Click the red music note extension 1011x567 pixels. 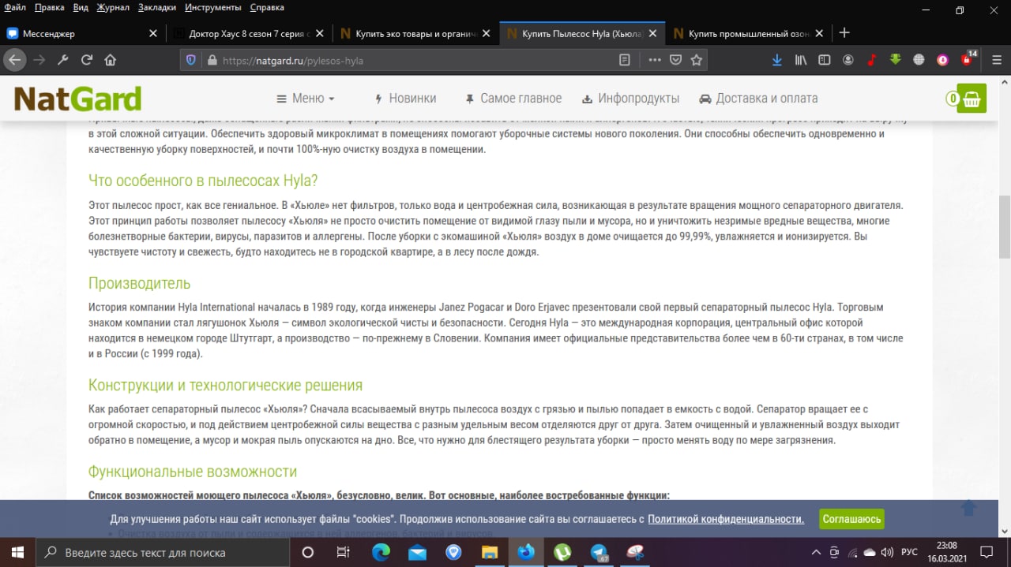pyautogui.click(x=872, y=60)
